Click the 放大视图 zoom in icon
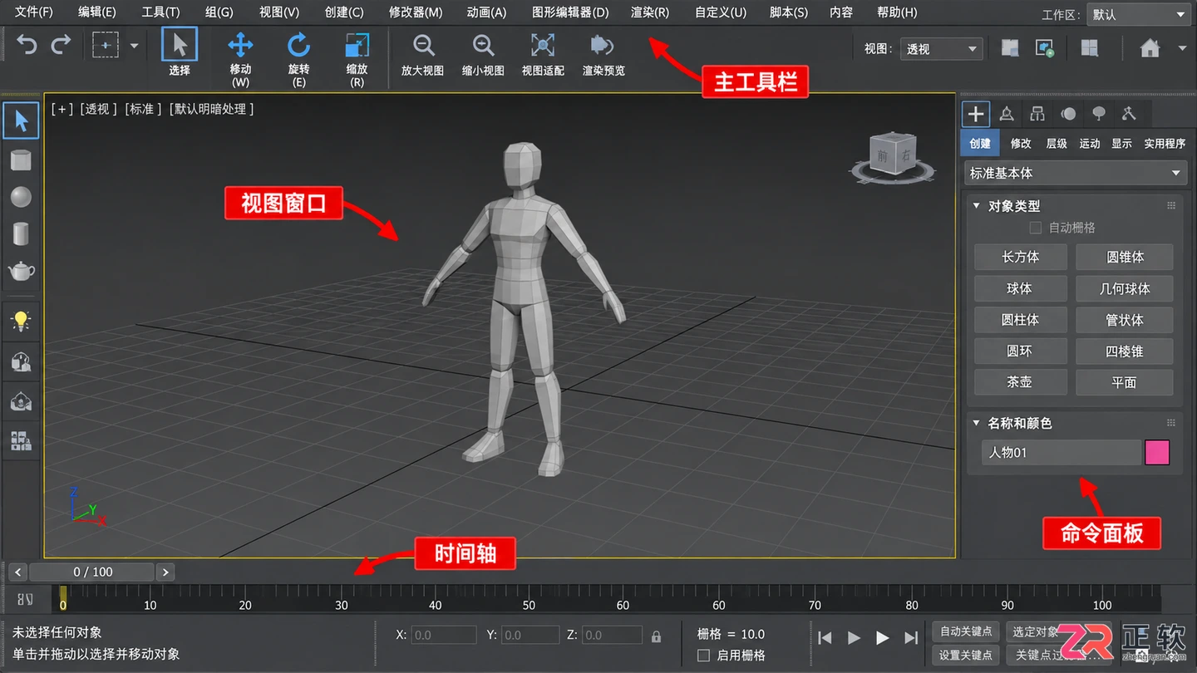The height and width of the screenshot is (673, 1197). coord(423,46)
